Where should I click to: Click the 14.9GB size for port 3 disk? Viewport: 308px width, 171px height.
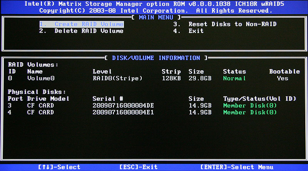[200, 106]
